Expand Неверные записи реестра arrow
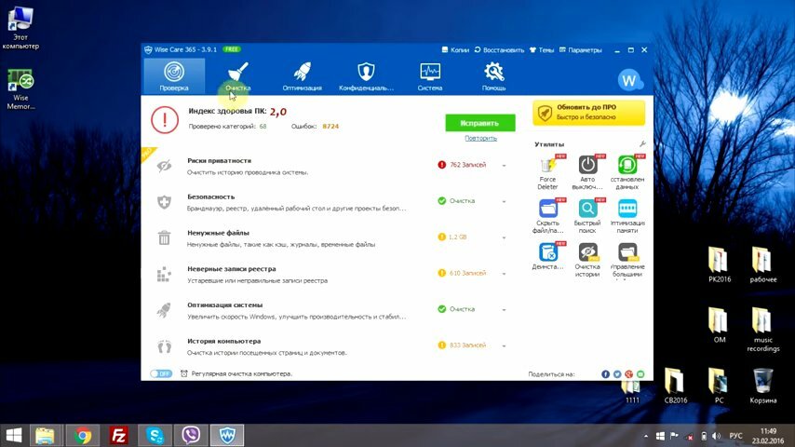The height and width of the screenshot is (447, 795). pos(504,274)
